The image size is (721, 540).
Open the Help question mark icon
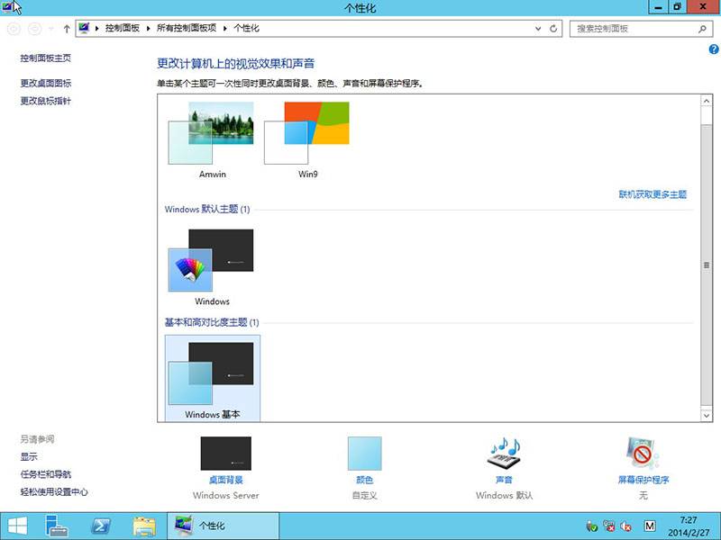714,49
